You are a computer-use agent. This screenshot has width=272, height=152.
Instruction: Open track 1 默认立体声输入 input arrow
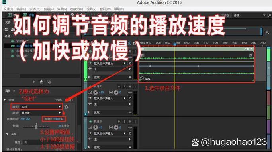(x=124, y=63)
